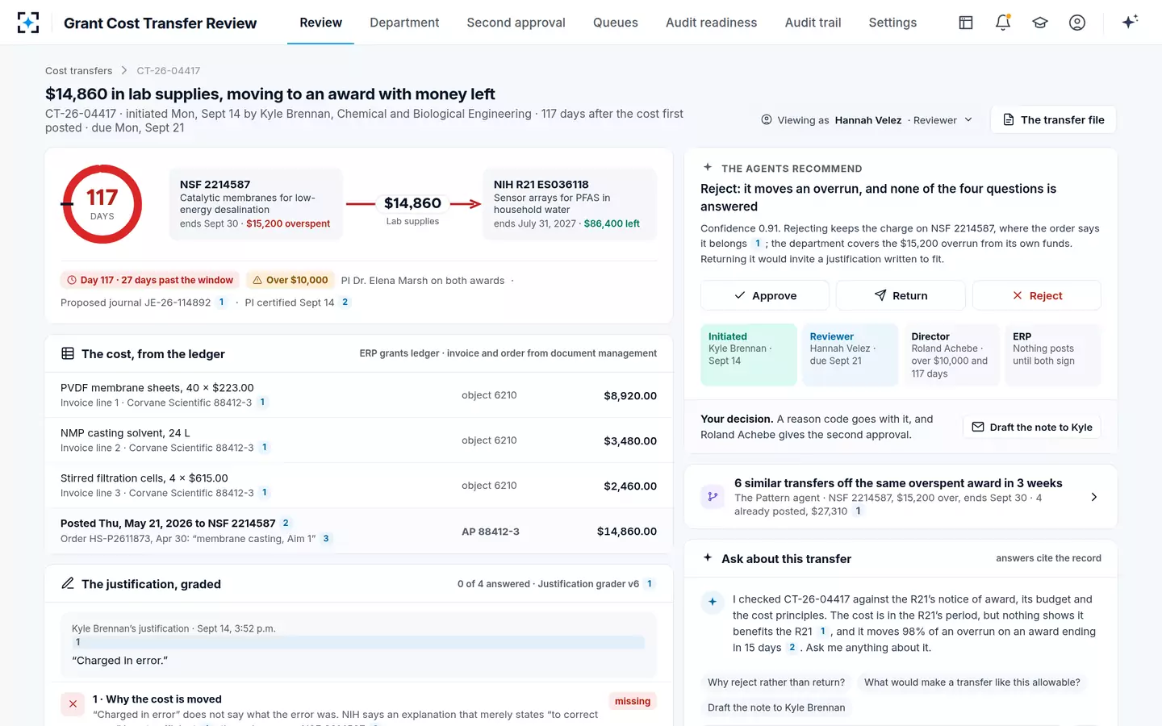Switch to the Review tab
The height and width of the screenshot is (726, 1162).
[x=321, y=23]
